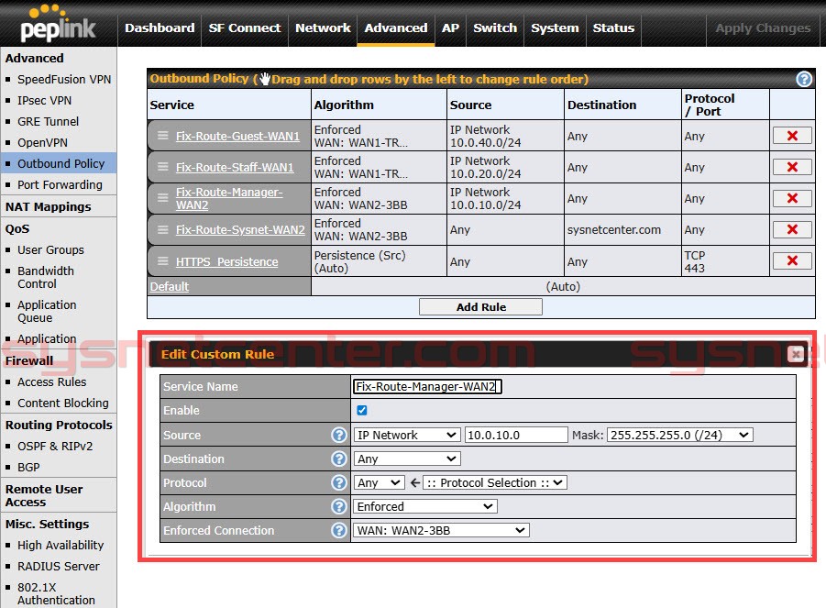Open OpenVPN in the sidebar
826x608 pixels.
tap(43, 142)
